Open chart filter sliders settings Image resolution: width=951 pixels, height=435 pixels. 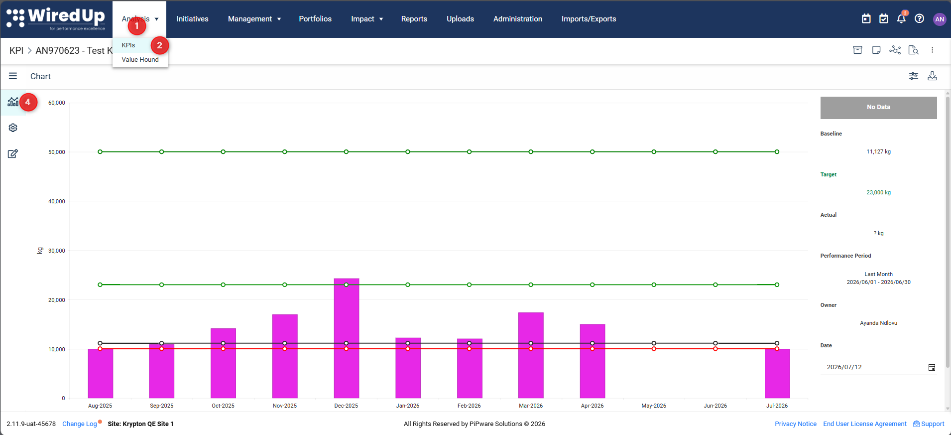914,76
